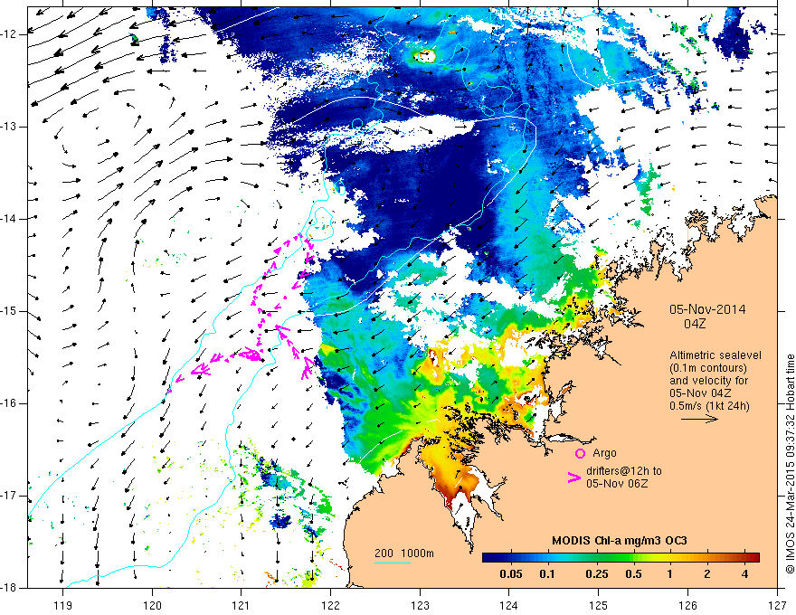Click the latitude axis label '-13'
Screen dimensions: 796x615
click(9, 127)
